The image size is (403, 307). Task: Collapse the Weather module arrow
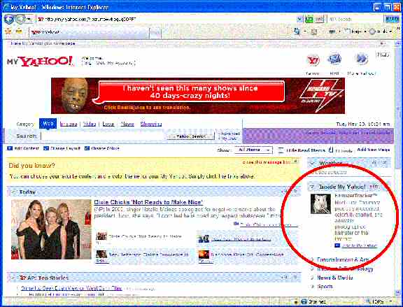[x=313, y=163]
